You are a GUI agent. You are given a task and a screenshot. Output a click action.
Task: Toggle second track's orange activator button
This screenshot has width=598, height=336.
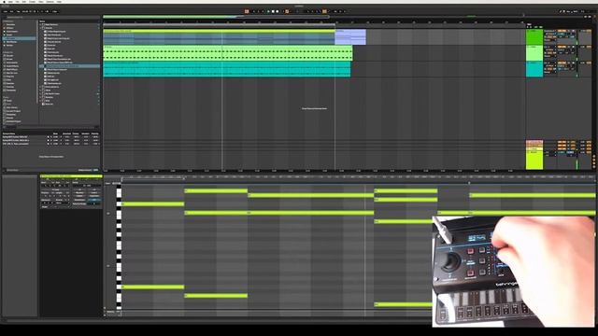pyautogui.click(x=562, y=47)
